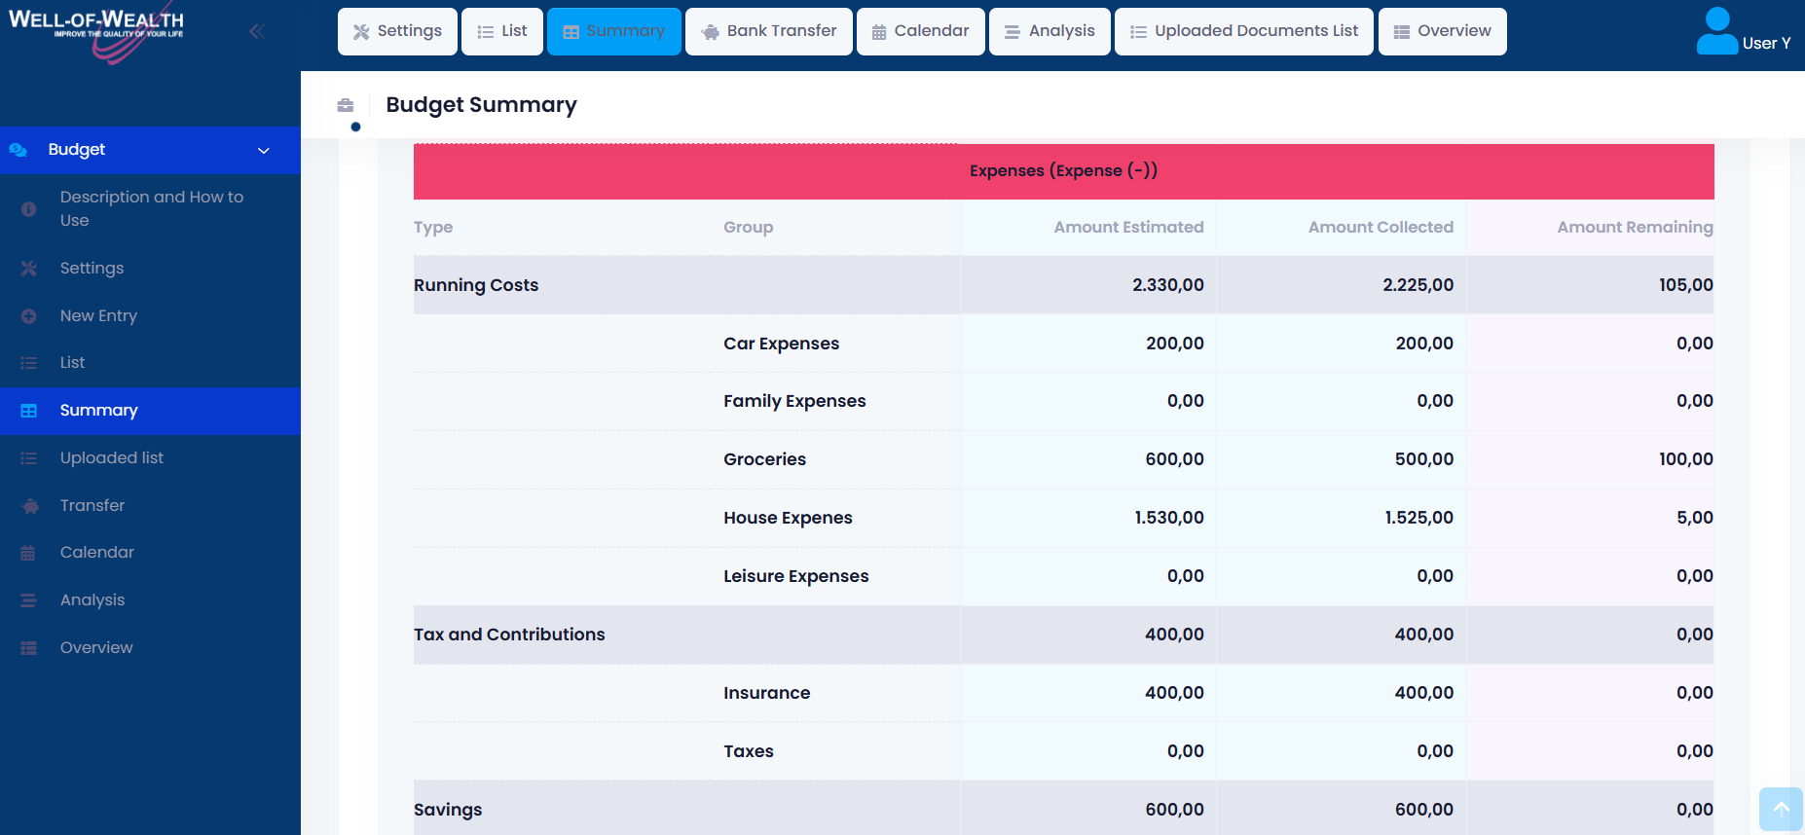This screenshot has height=835, width=1805.
Task: Collapse the sidebar with double chevron icon
Action: (257, 31)
